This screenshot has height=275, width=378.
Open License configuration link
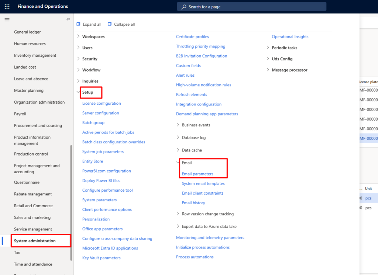[x=102, y=104]
